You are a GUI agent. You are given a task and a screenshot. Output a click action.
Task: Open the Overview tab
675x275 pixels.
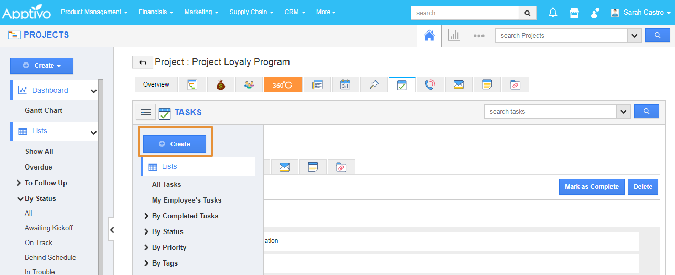156,84
